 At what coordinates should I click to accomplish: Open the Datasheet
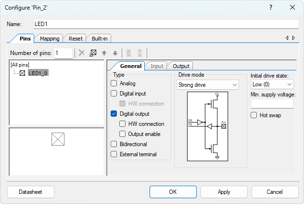(x=30, y=192)
